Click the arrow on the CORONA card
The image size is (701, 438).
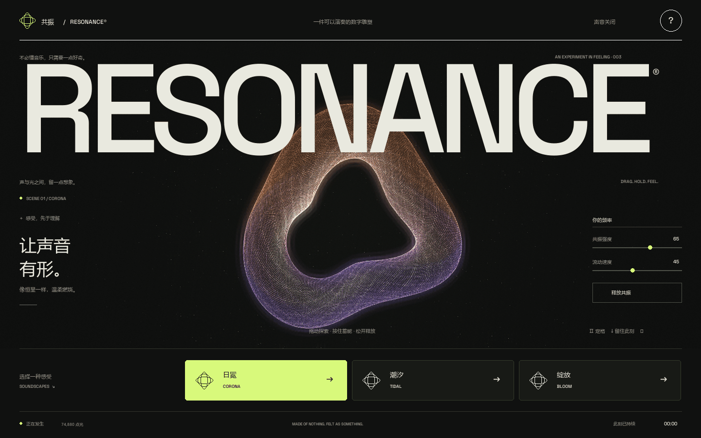tap(330, 379)
